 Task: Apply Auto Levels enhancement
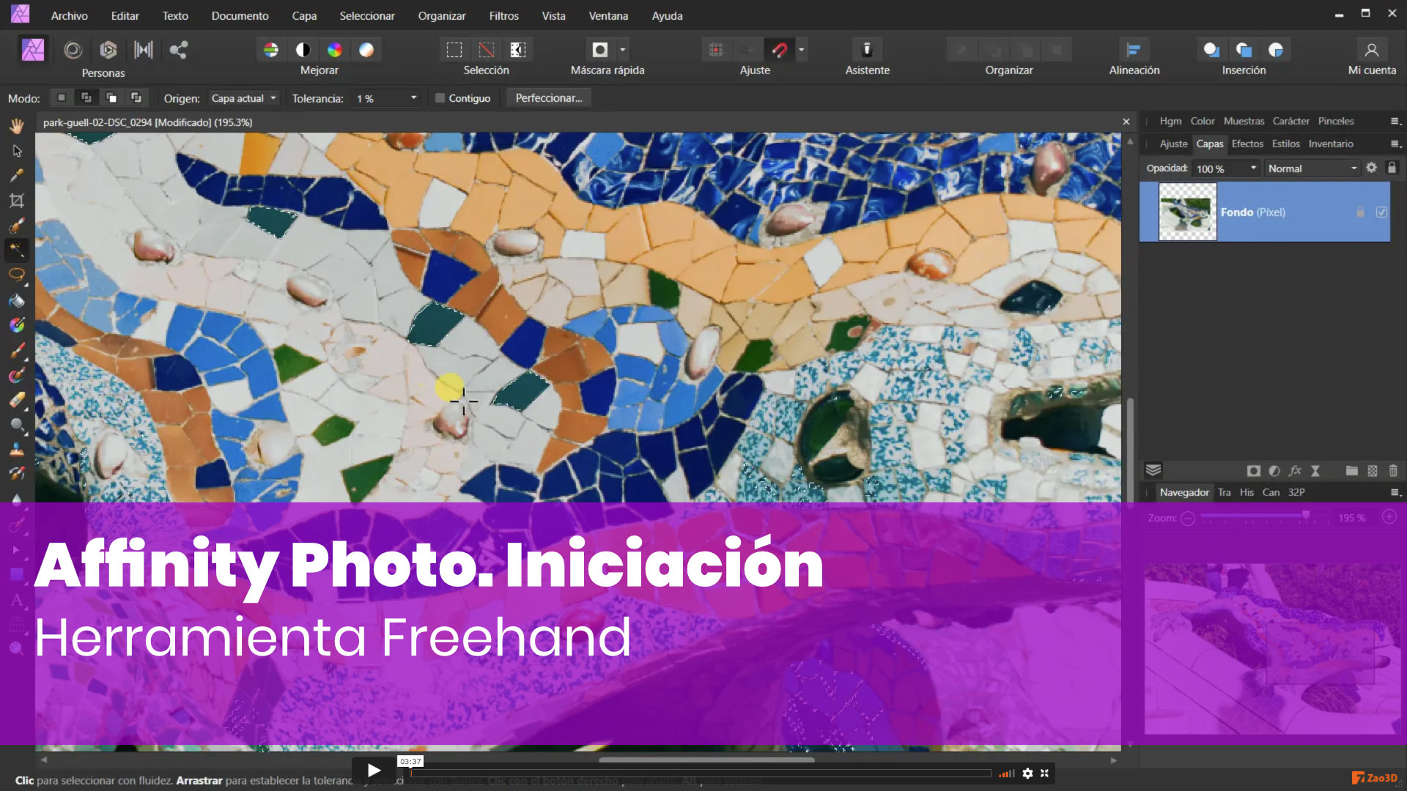click(271, 50)
